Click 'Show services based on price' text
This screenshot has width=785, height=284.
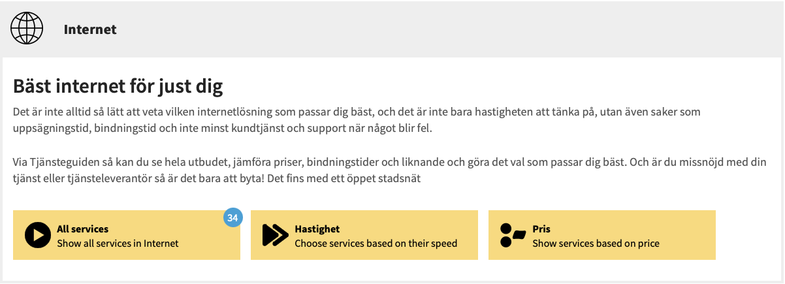(x=596, y=243)
